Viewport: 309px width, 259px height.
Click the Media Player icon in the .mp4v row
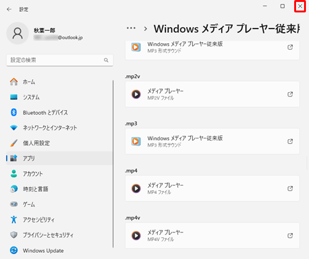point(136,236)
